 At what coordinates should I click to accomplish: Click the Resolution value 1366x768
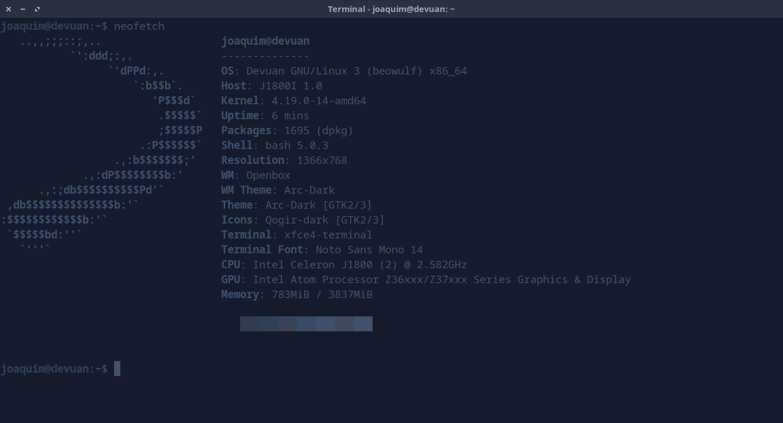coord(322,160)
